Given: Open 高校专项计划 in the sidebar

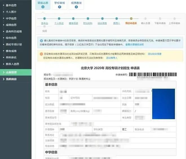Looking at the screenshot, I should [x=14, y=44].
